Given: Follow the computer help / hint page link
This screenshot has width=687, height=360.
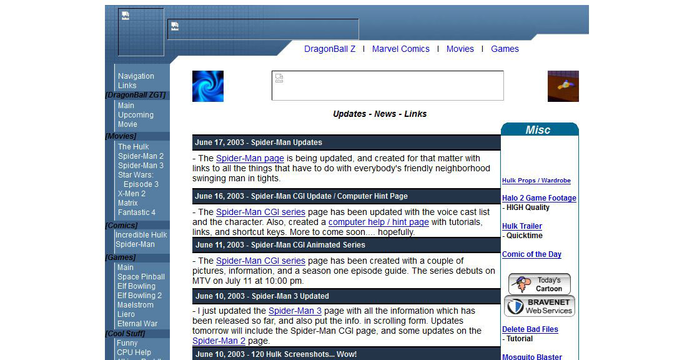Looking at the screenshot, I should pyautogui.click(x=378, y=222).
